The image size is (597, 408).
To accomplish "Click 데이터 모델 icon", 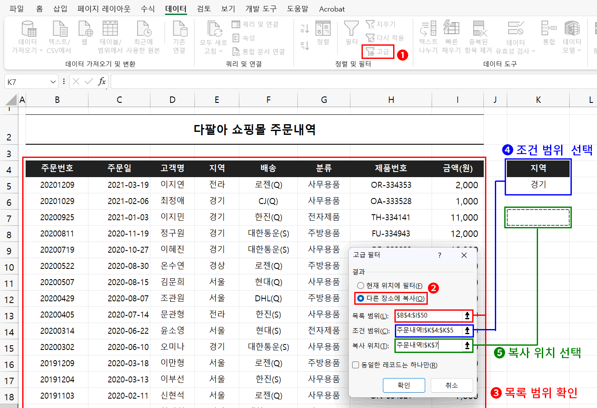I will coord(572,29).
